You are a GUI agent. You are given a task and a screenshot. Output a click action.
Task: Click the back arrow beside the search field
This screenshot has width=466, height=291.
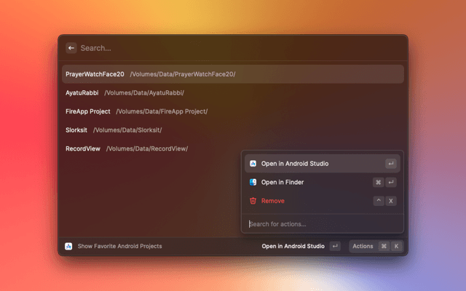pyautogui.click(x=71, y=48)
